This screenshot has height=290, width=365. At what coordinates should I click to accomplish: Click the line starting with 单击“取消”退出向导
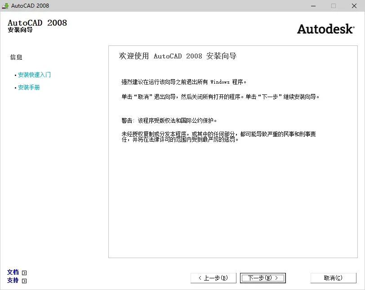pos(220,97)
